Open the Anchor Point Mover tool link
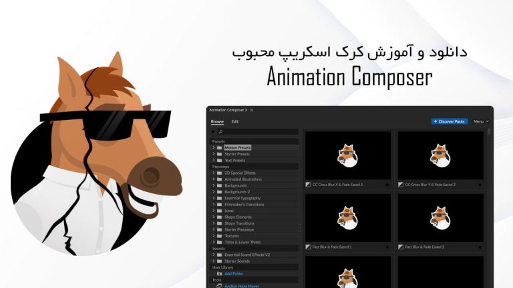The image size is (513, 288). pos(241,286)
